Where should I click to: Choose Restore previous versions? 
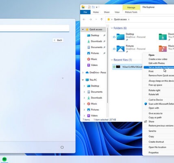pyautogui.click(x=161, y=126)
